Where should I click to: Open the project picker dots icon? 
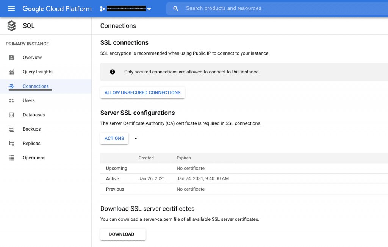(102, 9)
